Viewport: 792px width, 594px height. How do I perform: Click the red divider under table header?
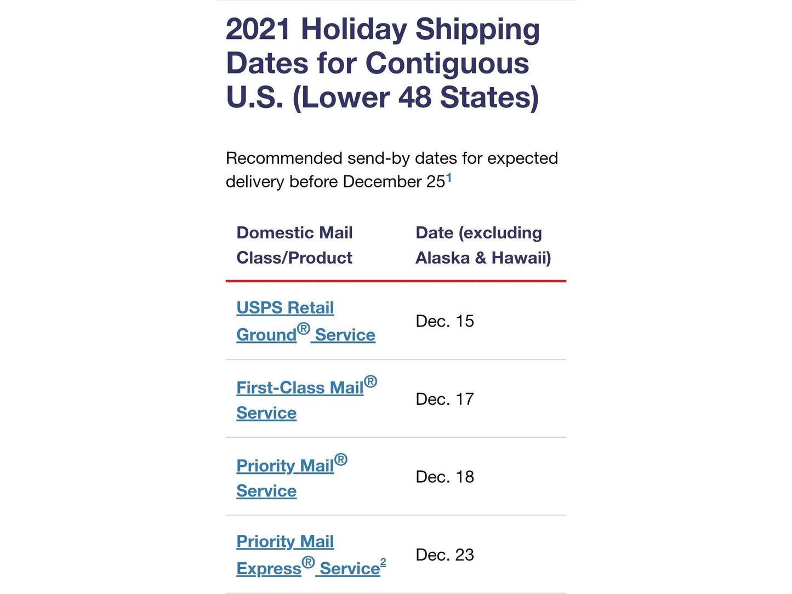coord(396,281)
